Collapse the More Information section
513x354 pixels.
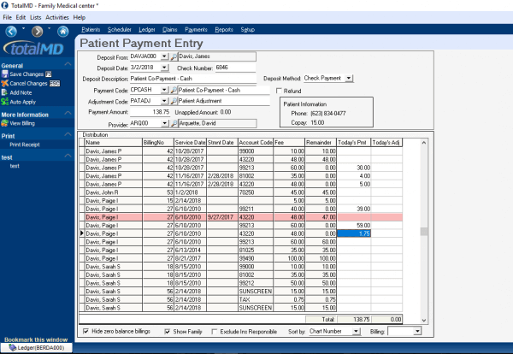(x=68, y=113)
